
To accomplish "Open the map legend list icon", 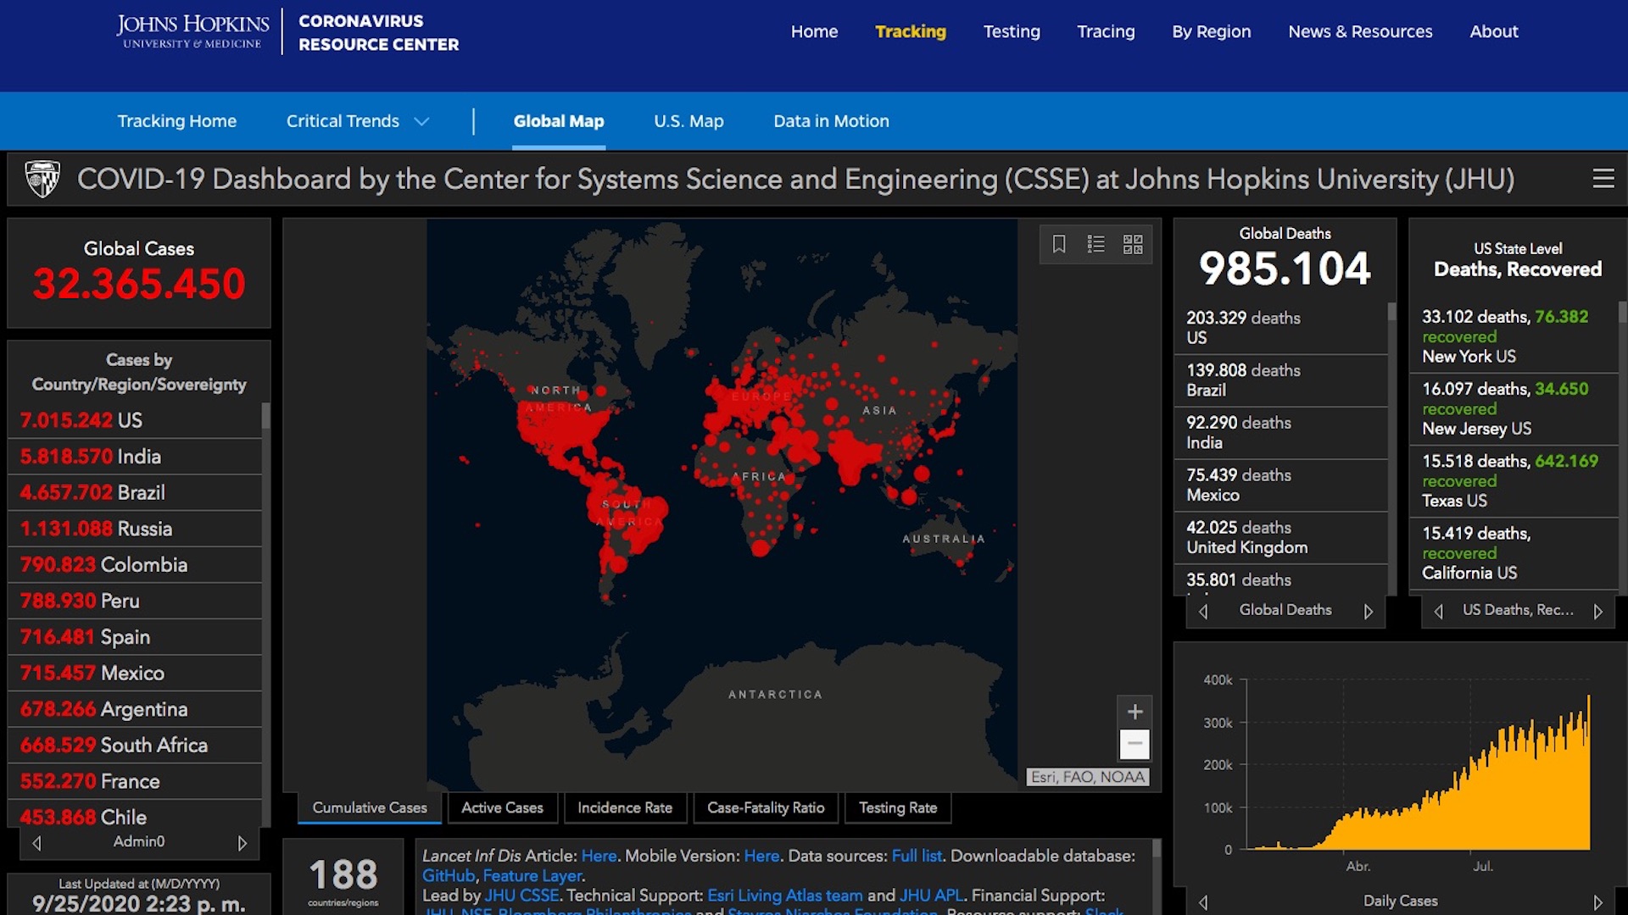I will [x=1096, y=245].
